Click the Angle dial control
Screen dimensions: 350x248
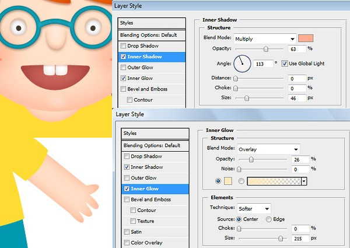coord(243,64)
